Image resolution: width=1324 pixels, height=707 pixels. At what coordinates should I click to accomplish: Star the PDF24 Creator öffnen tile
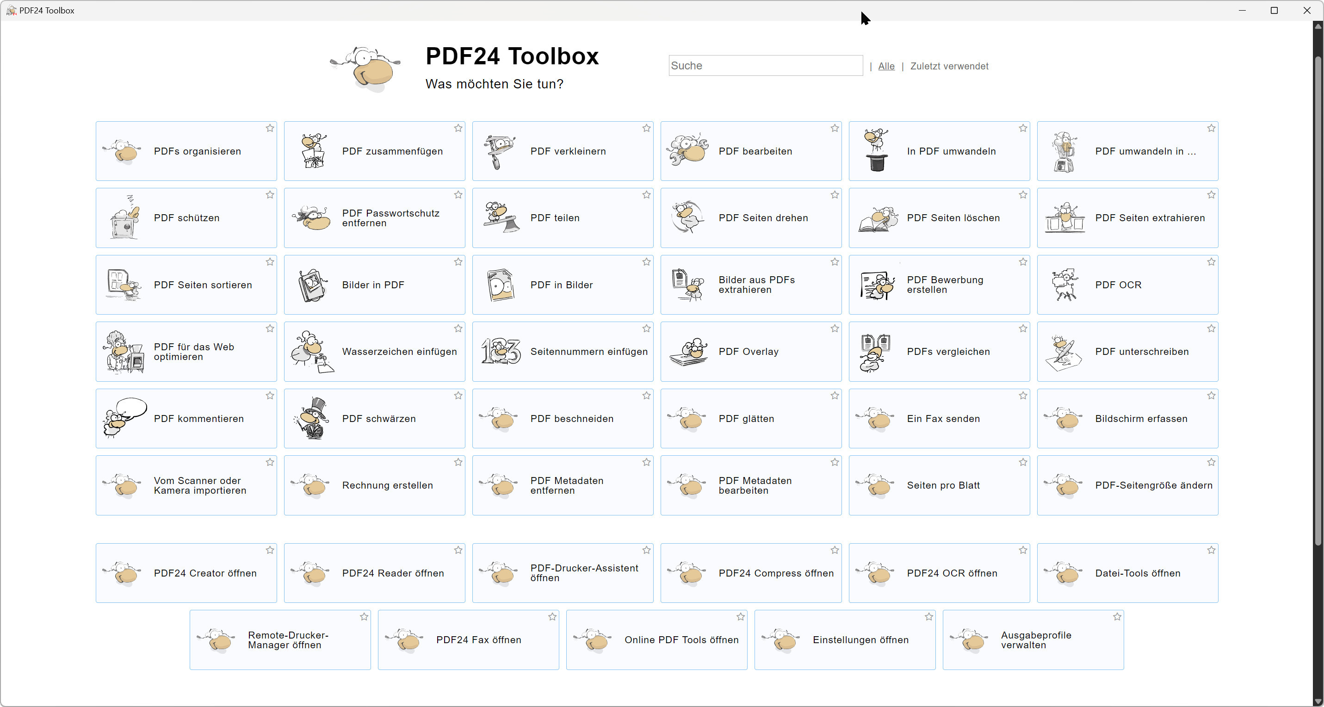[270, 550]
